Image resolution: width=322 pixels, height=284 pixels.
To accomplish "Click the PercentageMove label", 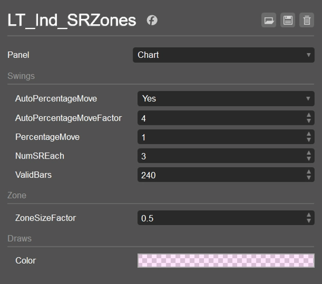I will 47,137.
